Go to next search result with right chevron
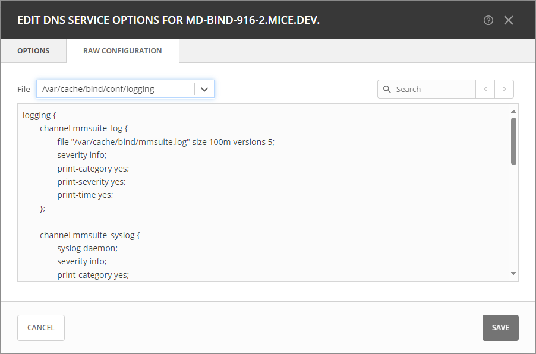 505,88
